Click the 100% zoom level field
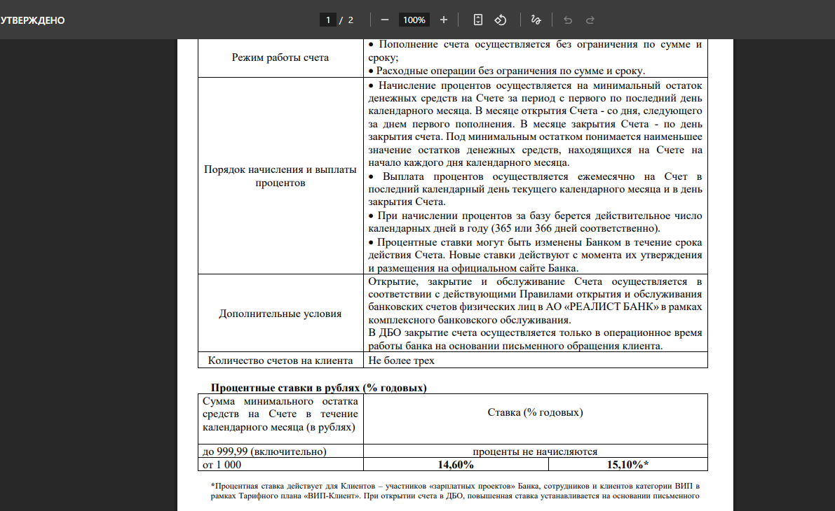 point(414,20)
